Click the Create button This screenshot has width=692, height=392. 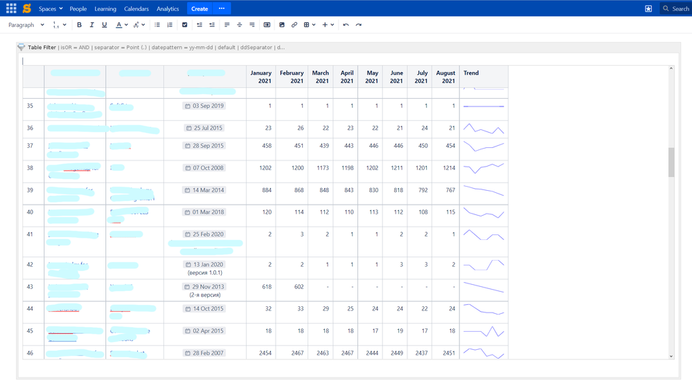pyautogui.click(x=199, y=9)
